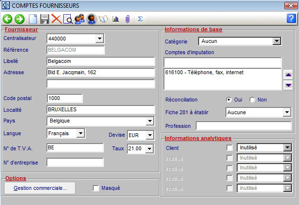Click the Adresse field Bld E. Jacqmain

pyautogui.click(x=100, y=73)
